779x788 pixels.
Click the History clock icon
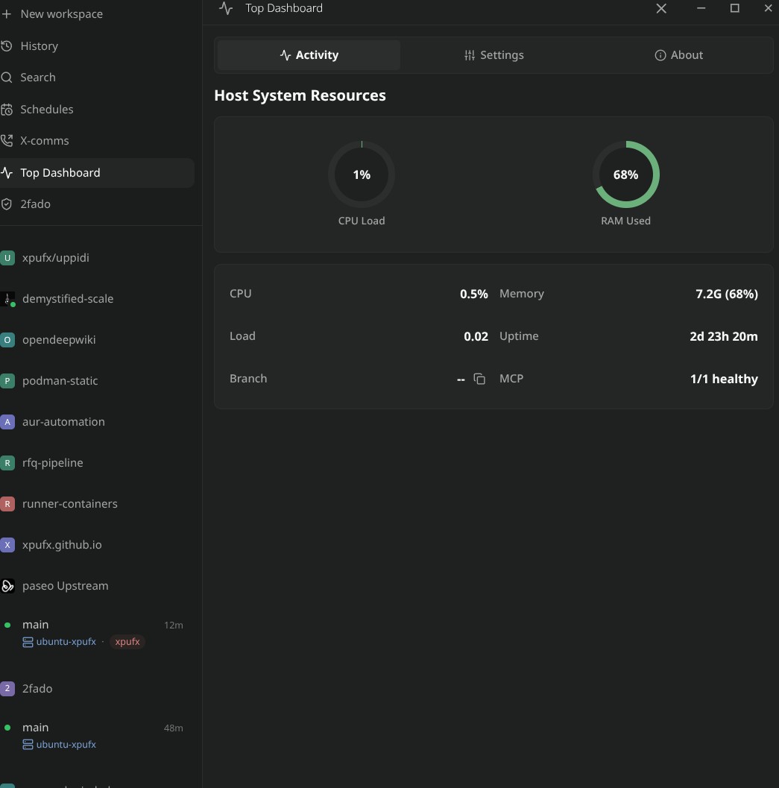point(6,46)
